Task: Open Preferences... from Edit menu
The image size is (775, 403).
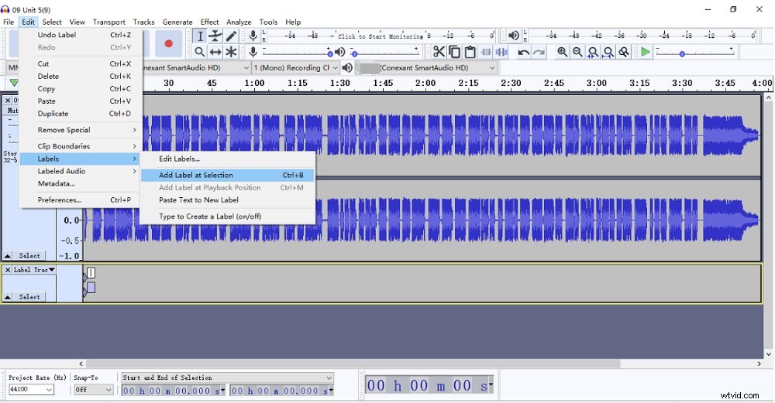Action: tap(81, 200)
